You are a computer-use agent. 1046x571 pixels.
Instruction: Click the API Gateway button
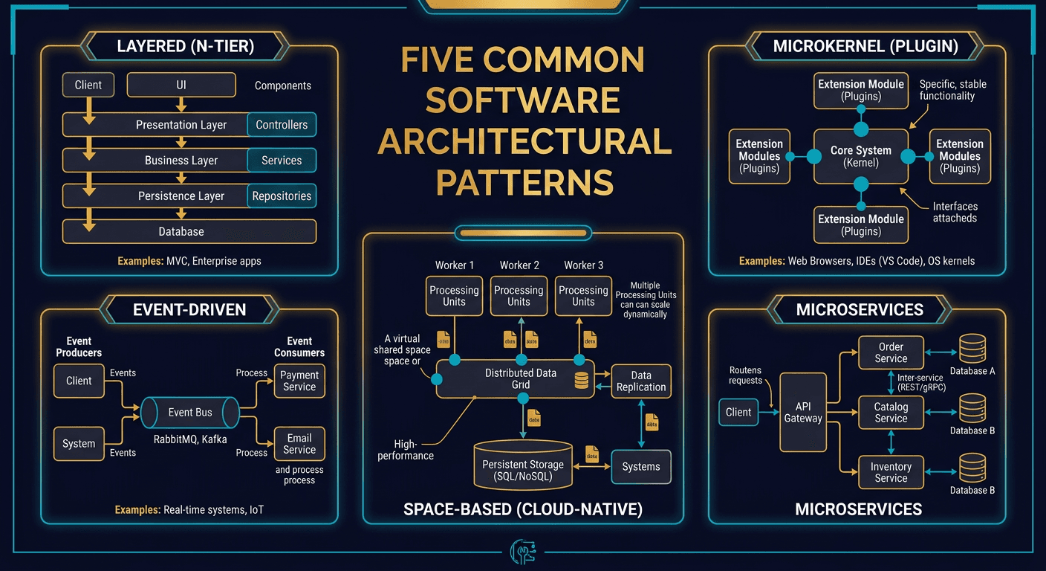[803, 413]
